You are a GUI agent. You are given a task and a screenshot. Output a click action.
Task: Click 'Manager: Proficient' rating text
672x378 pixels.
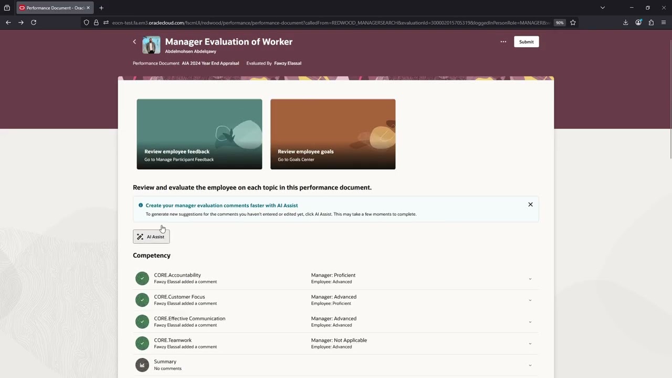coord(333,275)
